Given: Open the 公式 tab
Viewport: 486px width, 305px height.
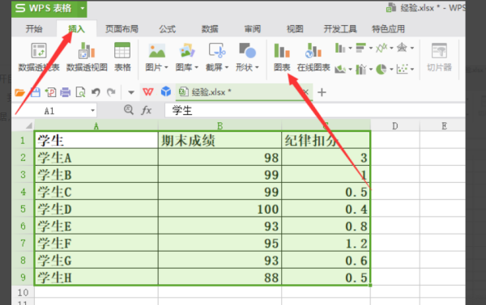Looking at the screenshot, I should 168,29.
